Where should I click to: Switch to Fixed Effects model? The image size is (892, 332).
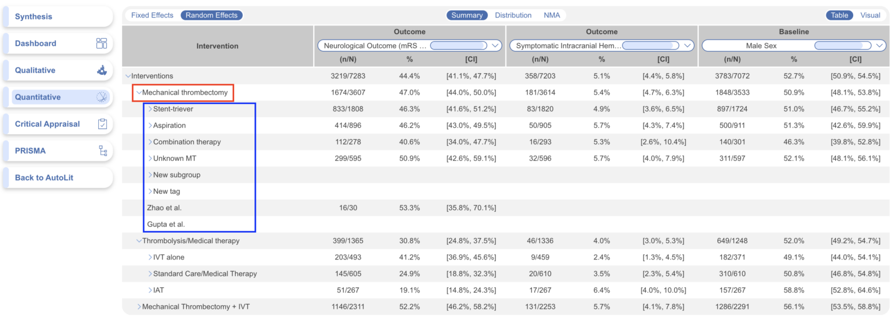(152, 16)
